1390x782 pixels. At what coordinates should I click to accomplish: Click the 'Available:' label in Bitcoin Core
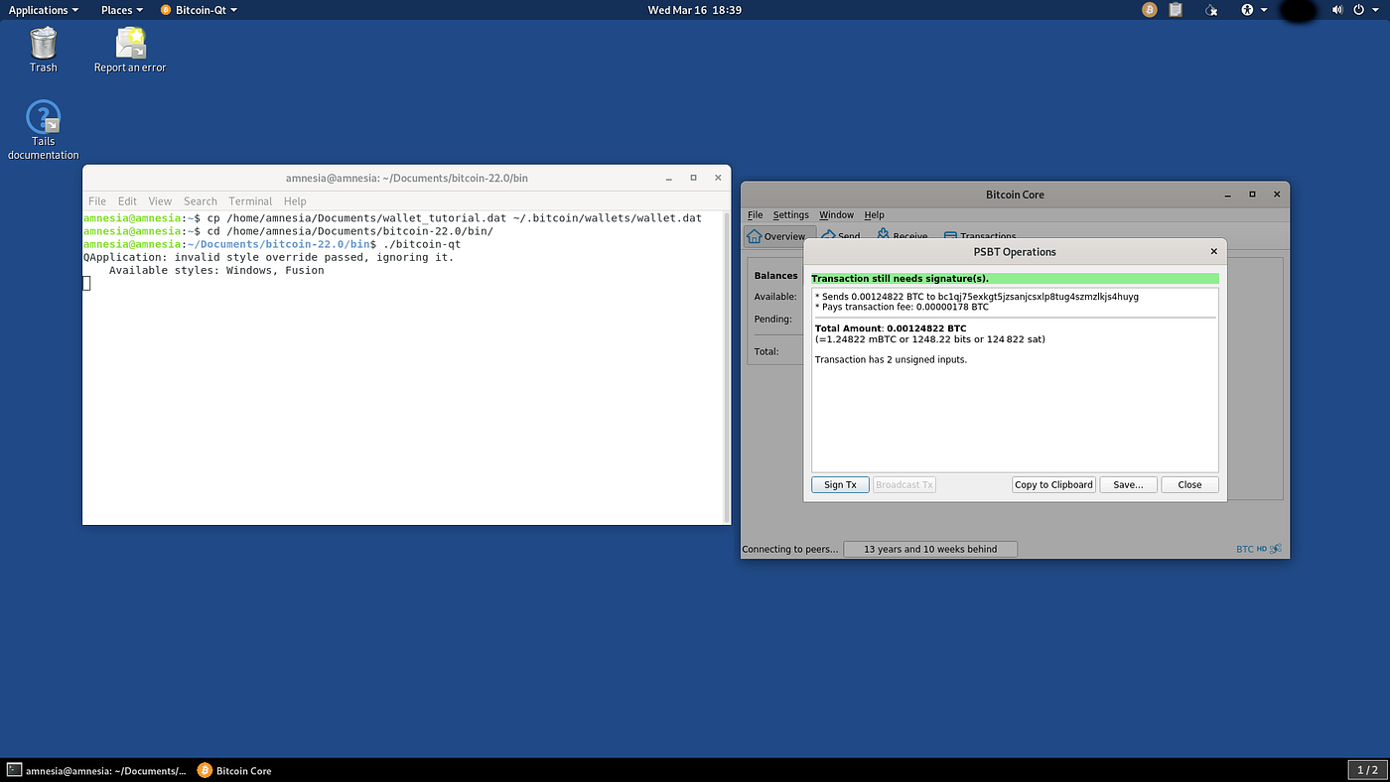click(775, 297)
